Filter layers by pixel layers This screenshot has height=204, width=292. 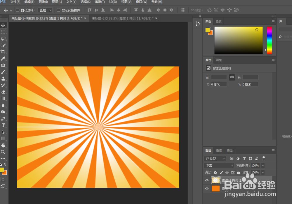click(x=232, y=158)
